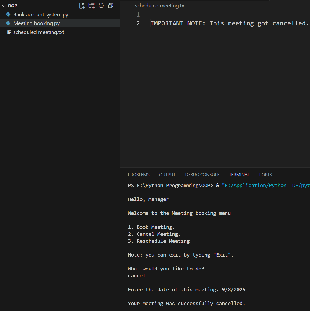Click the Python icon beside Bank account system.py
Screen dimensions: 310x311
pos(9,14)
